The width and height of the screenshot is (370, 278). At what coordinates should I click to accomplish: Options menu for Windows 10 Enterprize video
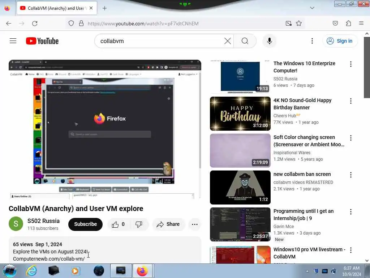(350, 64)
